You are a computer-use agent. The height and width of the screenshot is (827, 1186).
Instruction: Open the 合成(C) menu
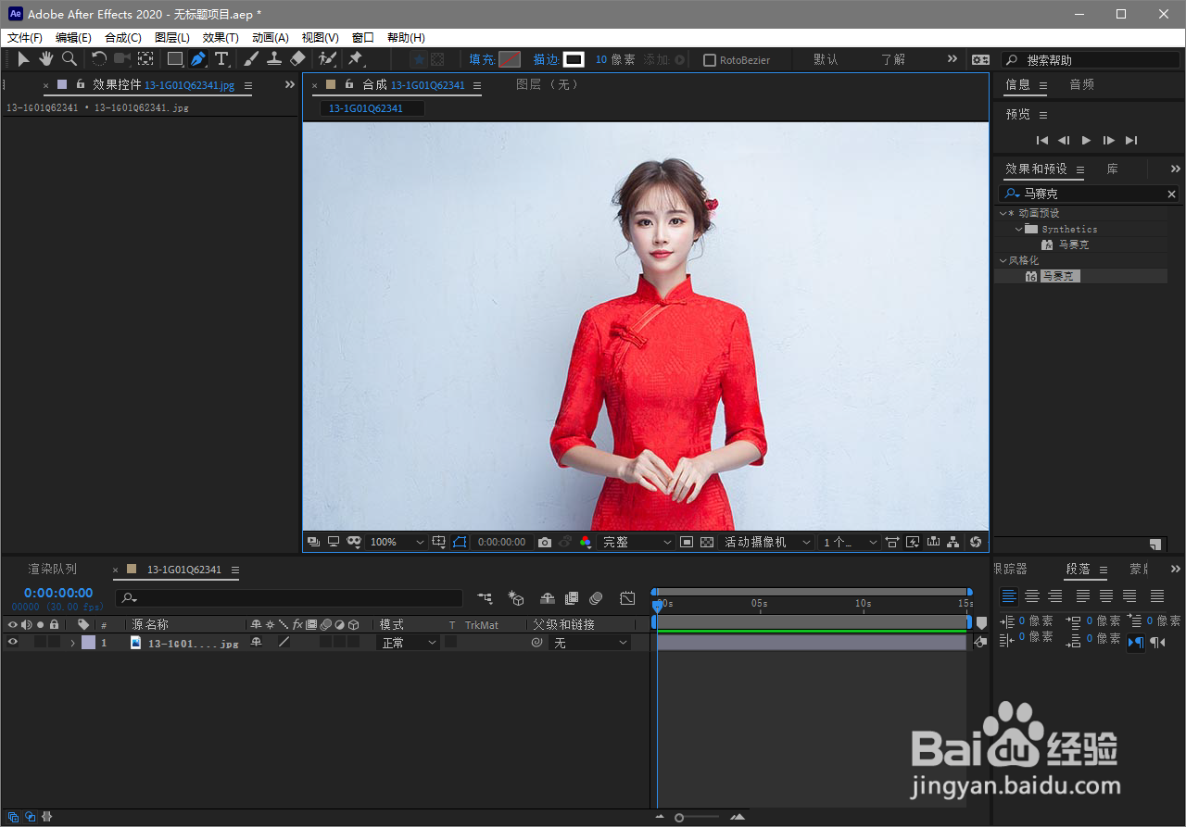pyautogui.click(x=123, y=38)
